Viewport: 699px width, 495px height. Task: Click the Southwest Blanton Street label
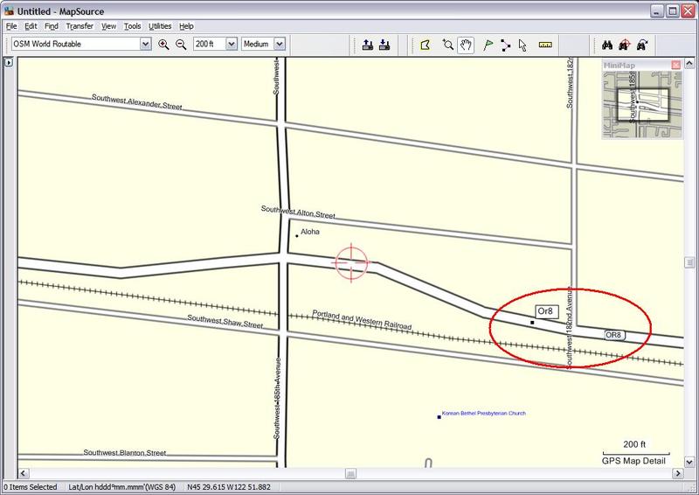(125, 453)
